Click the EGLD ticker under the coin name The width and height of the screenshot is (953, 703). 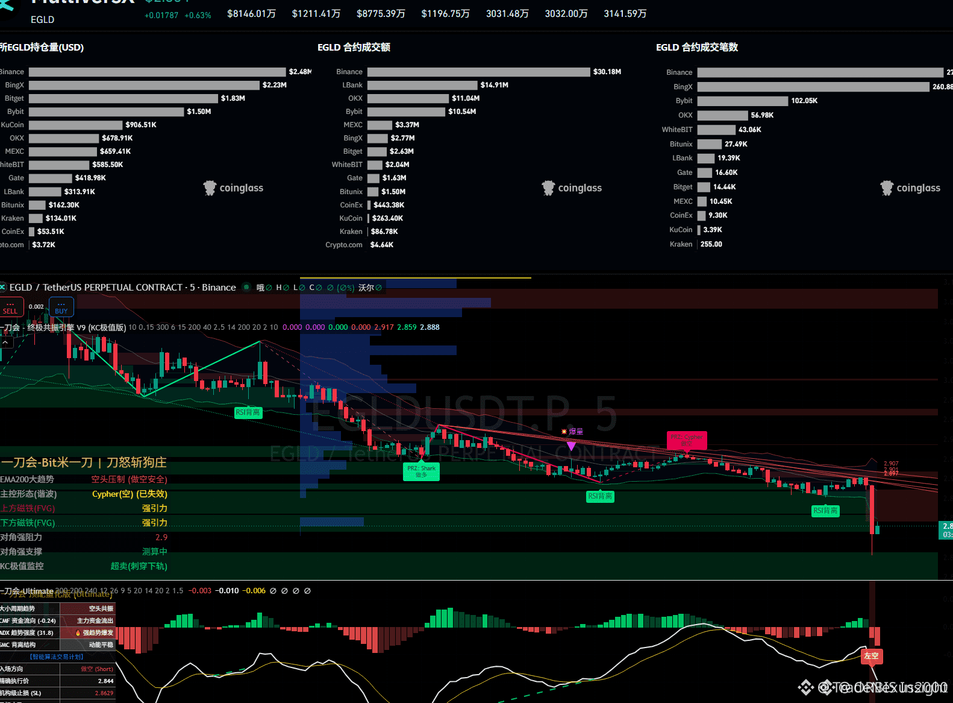[43, 19]
